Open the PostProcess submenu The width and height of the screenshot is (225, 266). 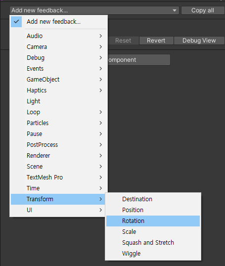pyautogui.click(x=58, y=144)
